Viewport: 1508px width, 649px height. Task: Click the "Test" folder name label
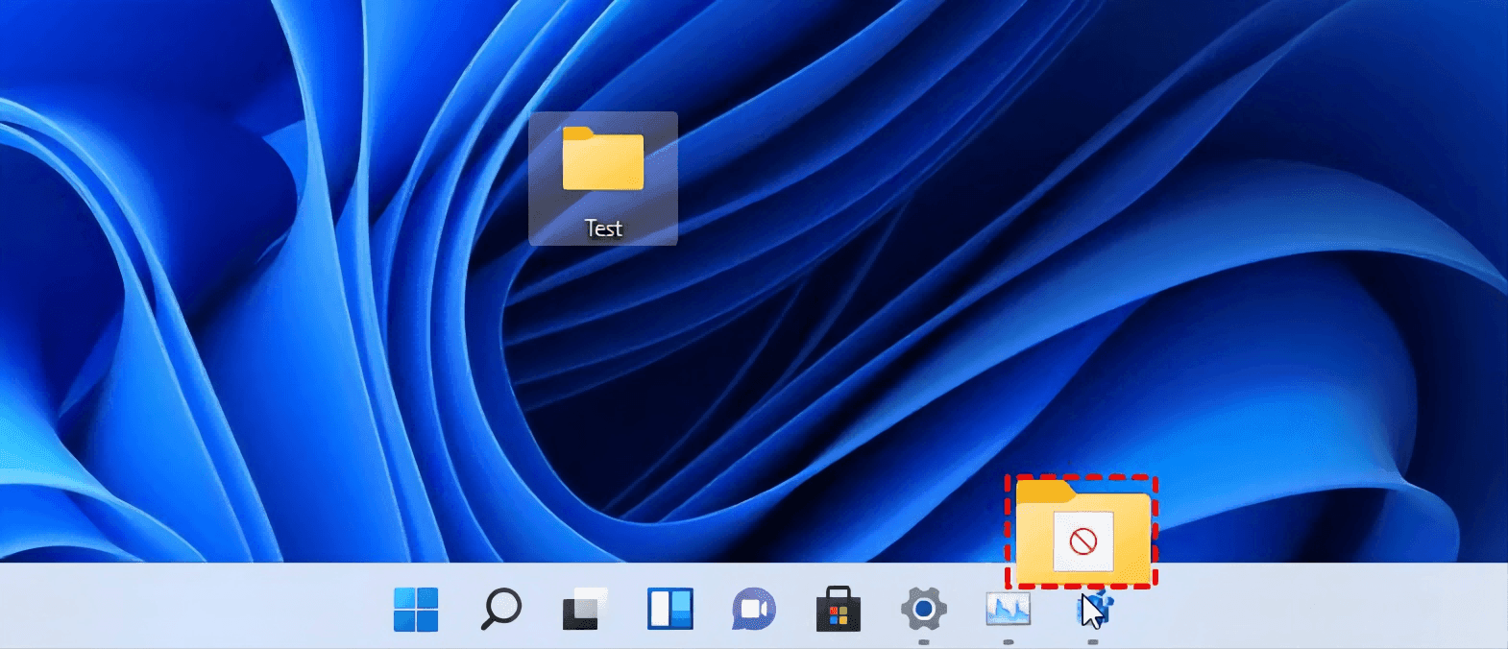pyautogui.click(x=603, y=228)
